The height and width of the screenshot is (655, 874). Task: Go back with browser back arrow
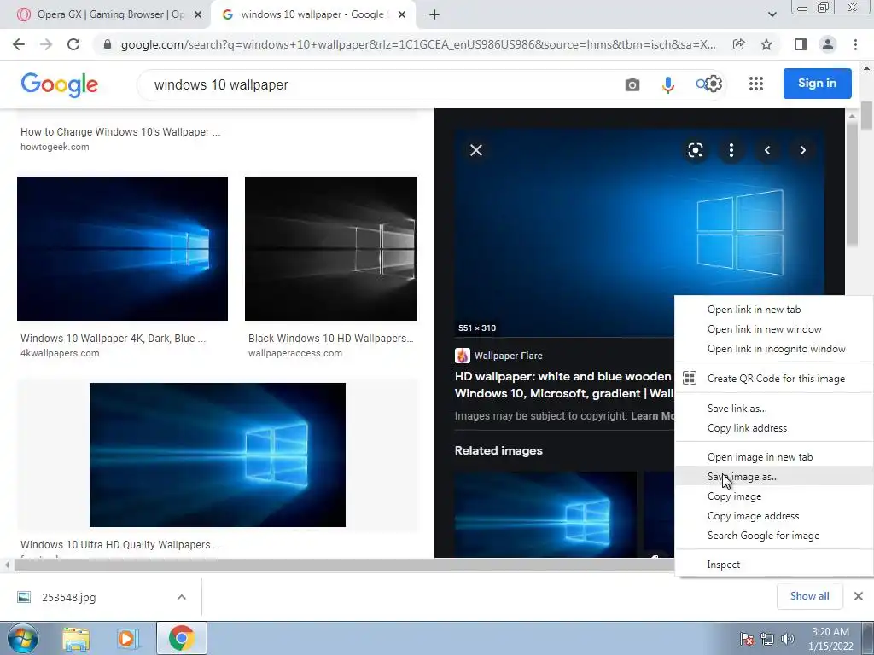coord(19,44)
